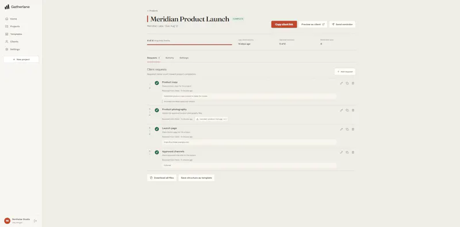Click the 'Approved channels' request title
This screenshot has height=227, width=460.
point(173,151)
